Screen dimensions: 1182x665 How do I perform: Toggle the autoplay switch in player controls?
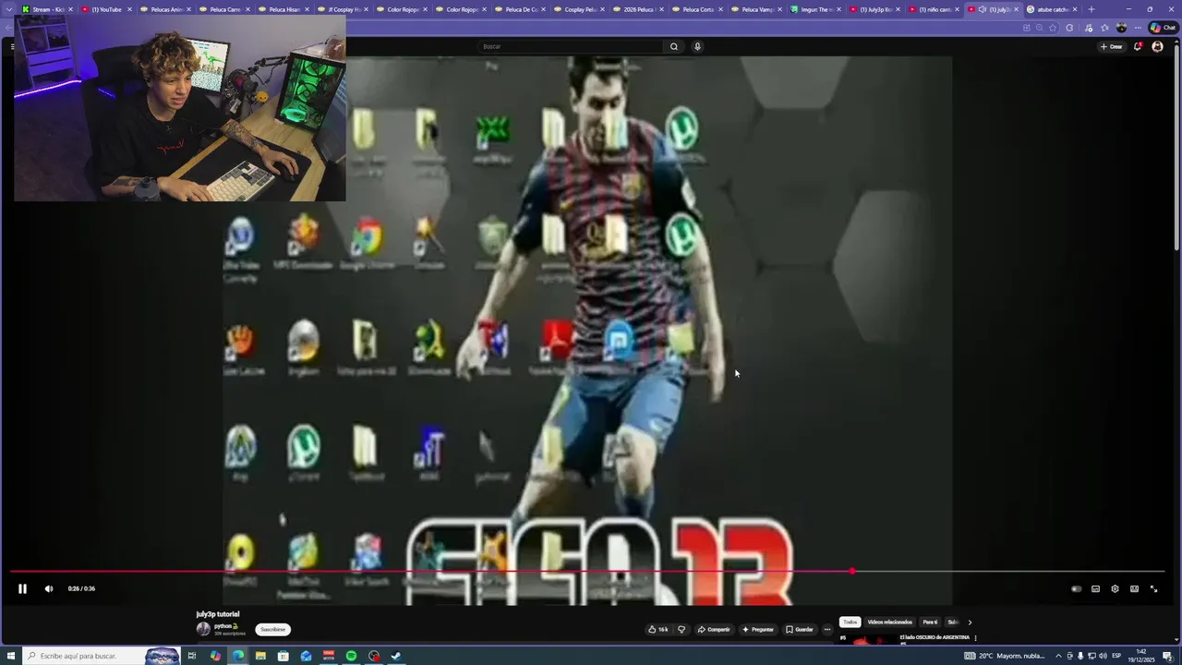(1076, 589)
